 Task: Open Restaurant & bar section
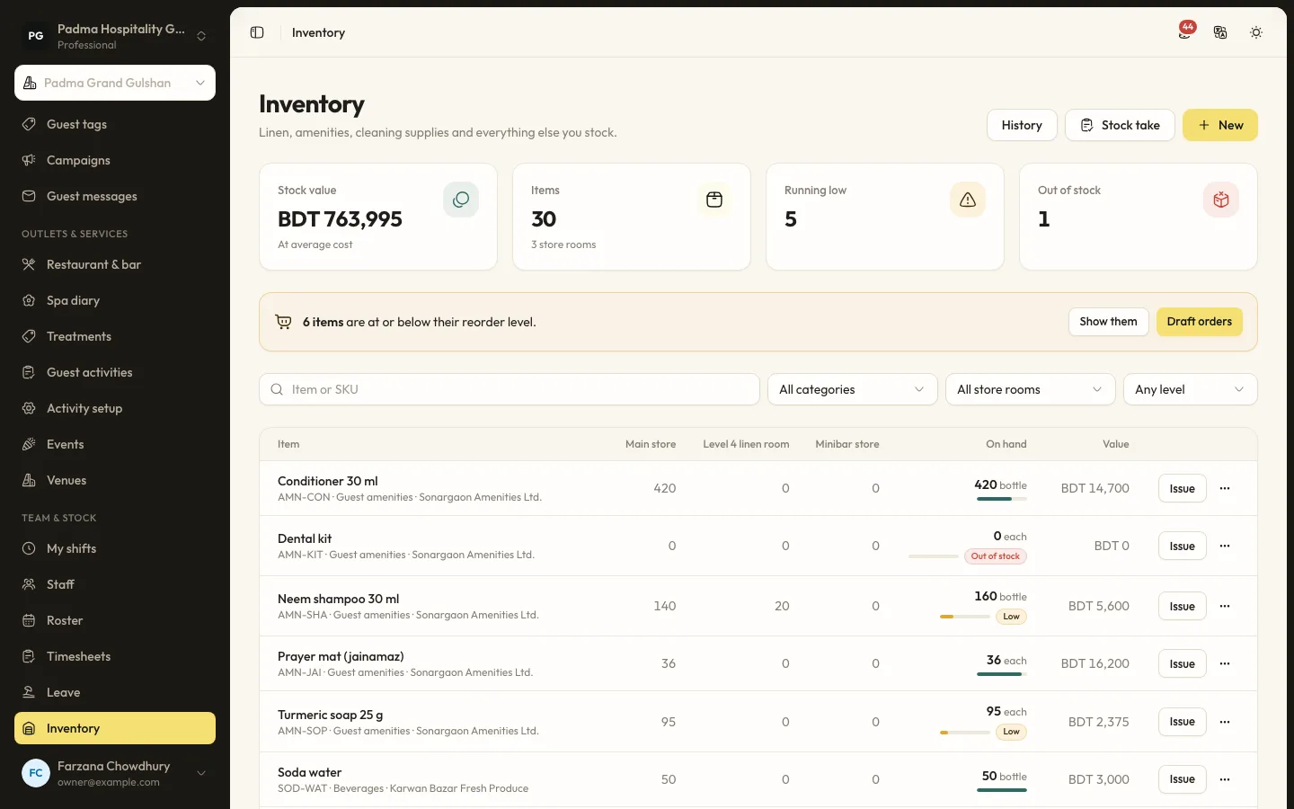click(x=115, y=264)
